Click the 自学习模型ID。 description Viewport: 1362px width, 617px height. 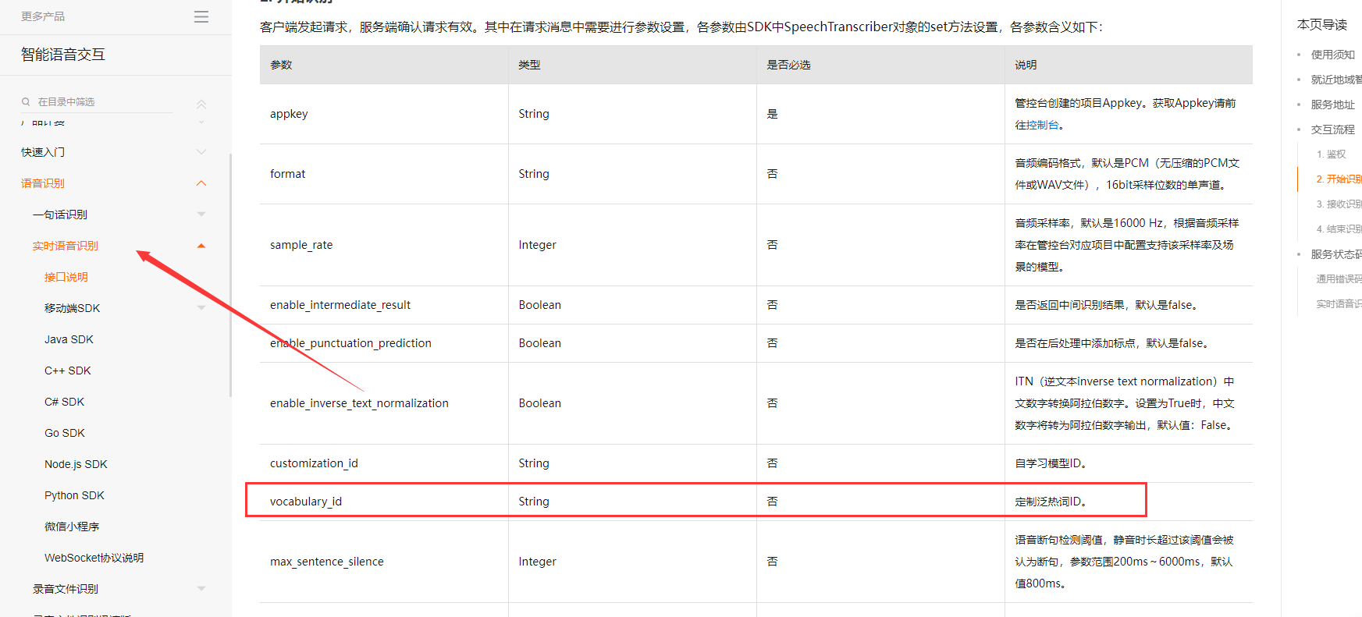point(1051,463)
